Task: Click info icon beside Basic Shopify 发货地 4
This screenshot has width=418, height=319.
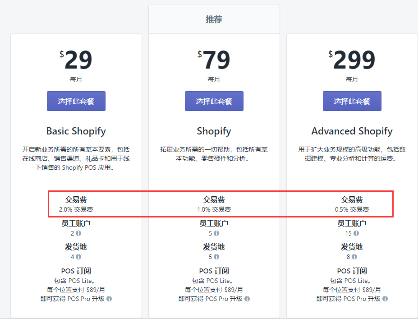Action: pyautogui.click(x=78, y=257)
